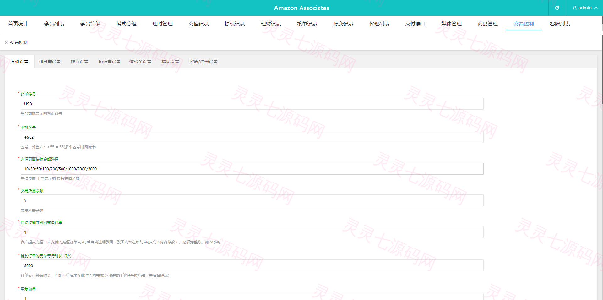
Task: Select the active 交易控制 menu
Action: (524, 24)
